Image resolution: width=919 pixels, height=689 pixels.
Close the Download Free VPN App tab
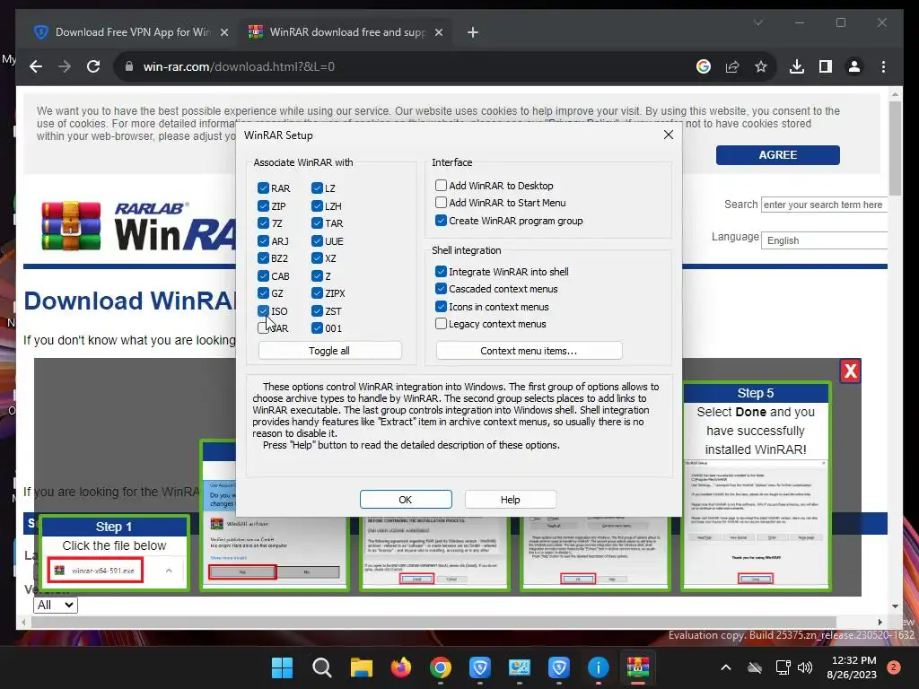(223, 32)
